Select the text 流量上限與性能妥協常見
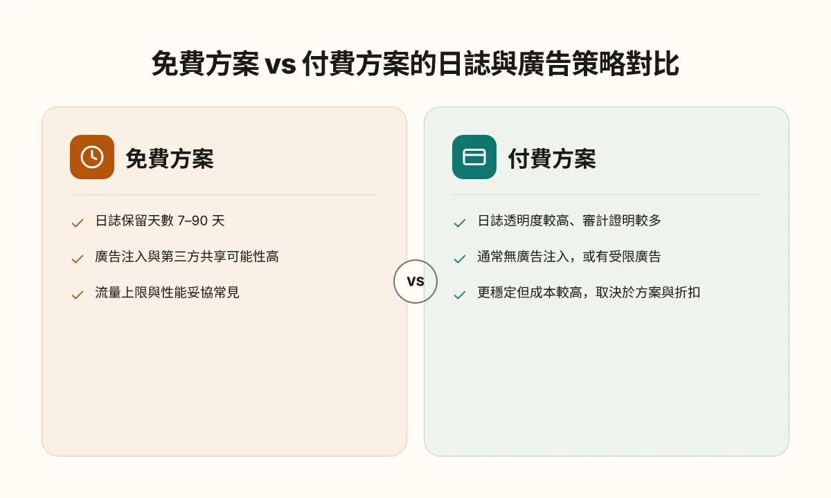 coord(167,293)
